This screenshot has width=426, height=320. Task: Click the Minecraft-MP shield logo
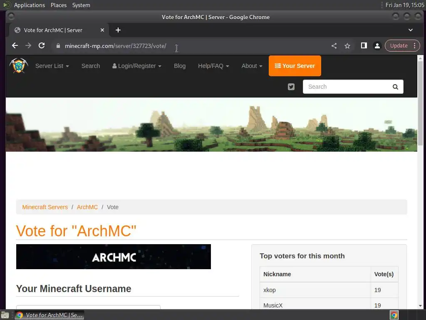[x=19, y=65]
